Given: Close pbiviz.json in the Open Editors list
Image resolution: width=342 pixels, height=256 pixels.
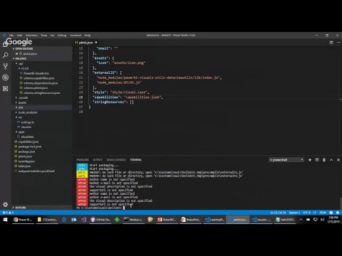Looking at the screenshot, I should [x=16, y=54].
